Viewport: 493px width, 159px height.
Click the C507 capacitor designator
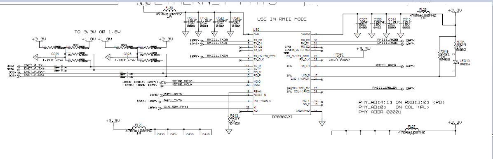[x=363, y=19]
